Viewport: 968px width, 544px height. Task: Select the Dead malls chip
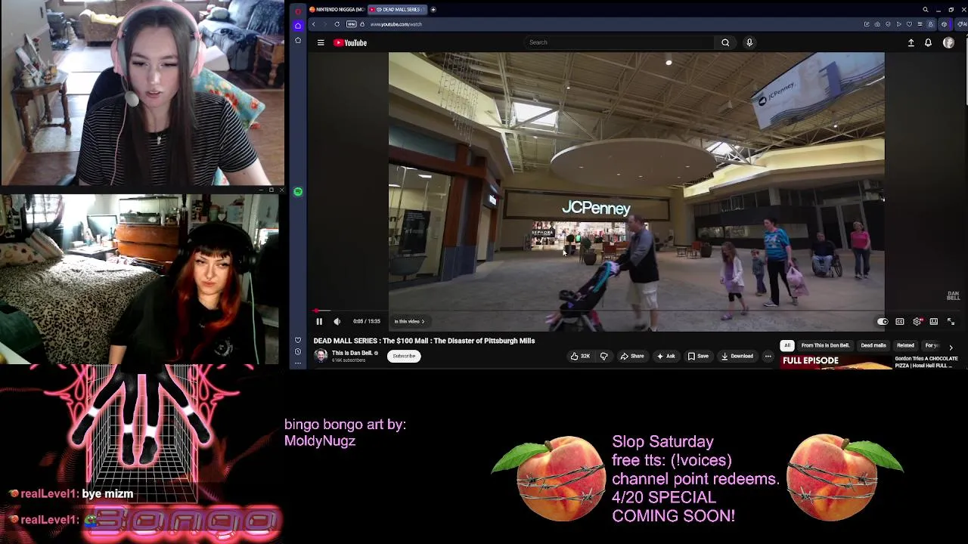point(873,345)
